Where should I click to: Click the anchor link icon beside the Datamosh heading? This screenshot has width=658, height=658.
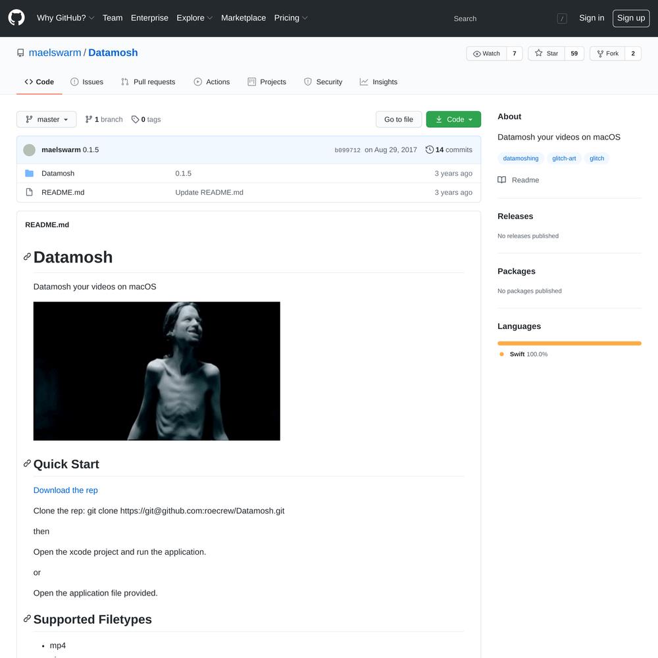point(27,257)
